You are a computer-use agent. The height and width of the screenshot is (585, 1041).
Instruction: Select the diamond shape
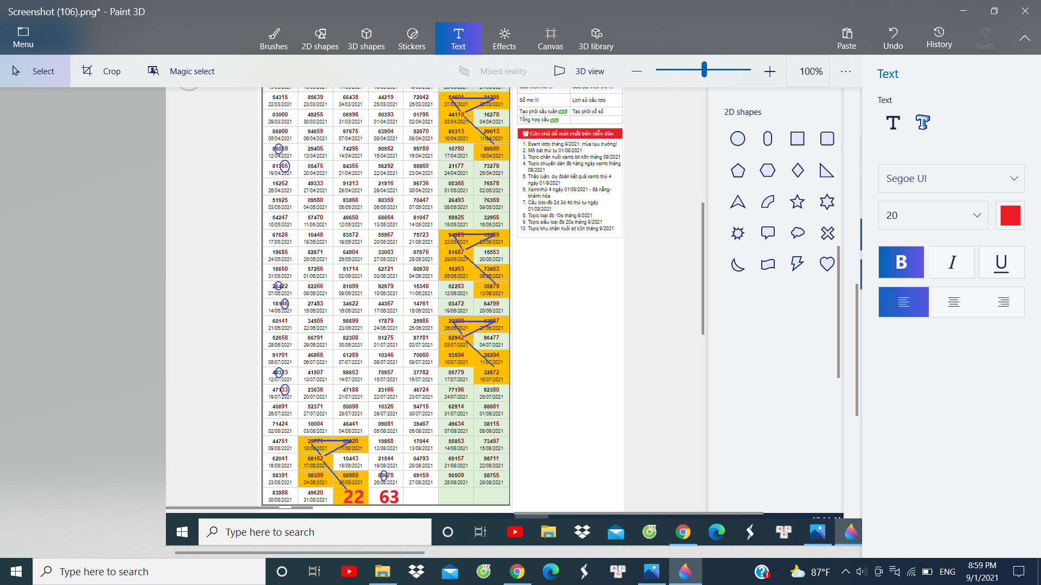click(x=797, y=171)
